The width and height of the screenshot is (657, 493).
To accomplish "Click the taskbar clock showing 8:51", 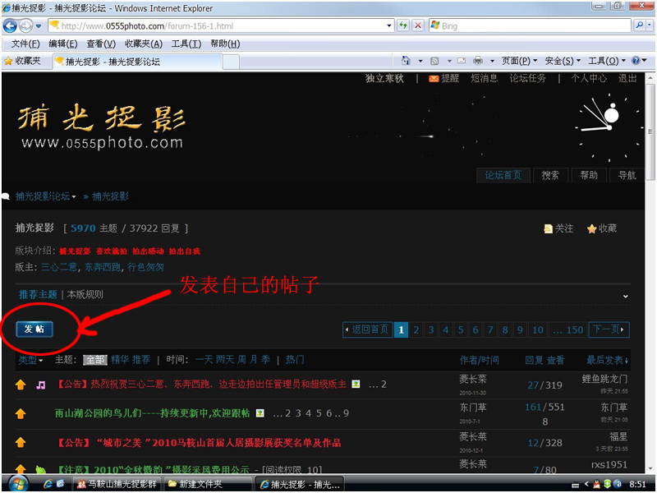I will (x=637, y=484).
